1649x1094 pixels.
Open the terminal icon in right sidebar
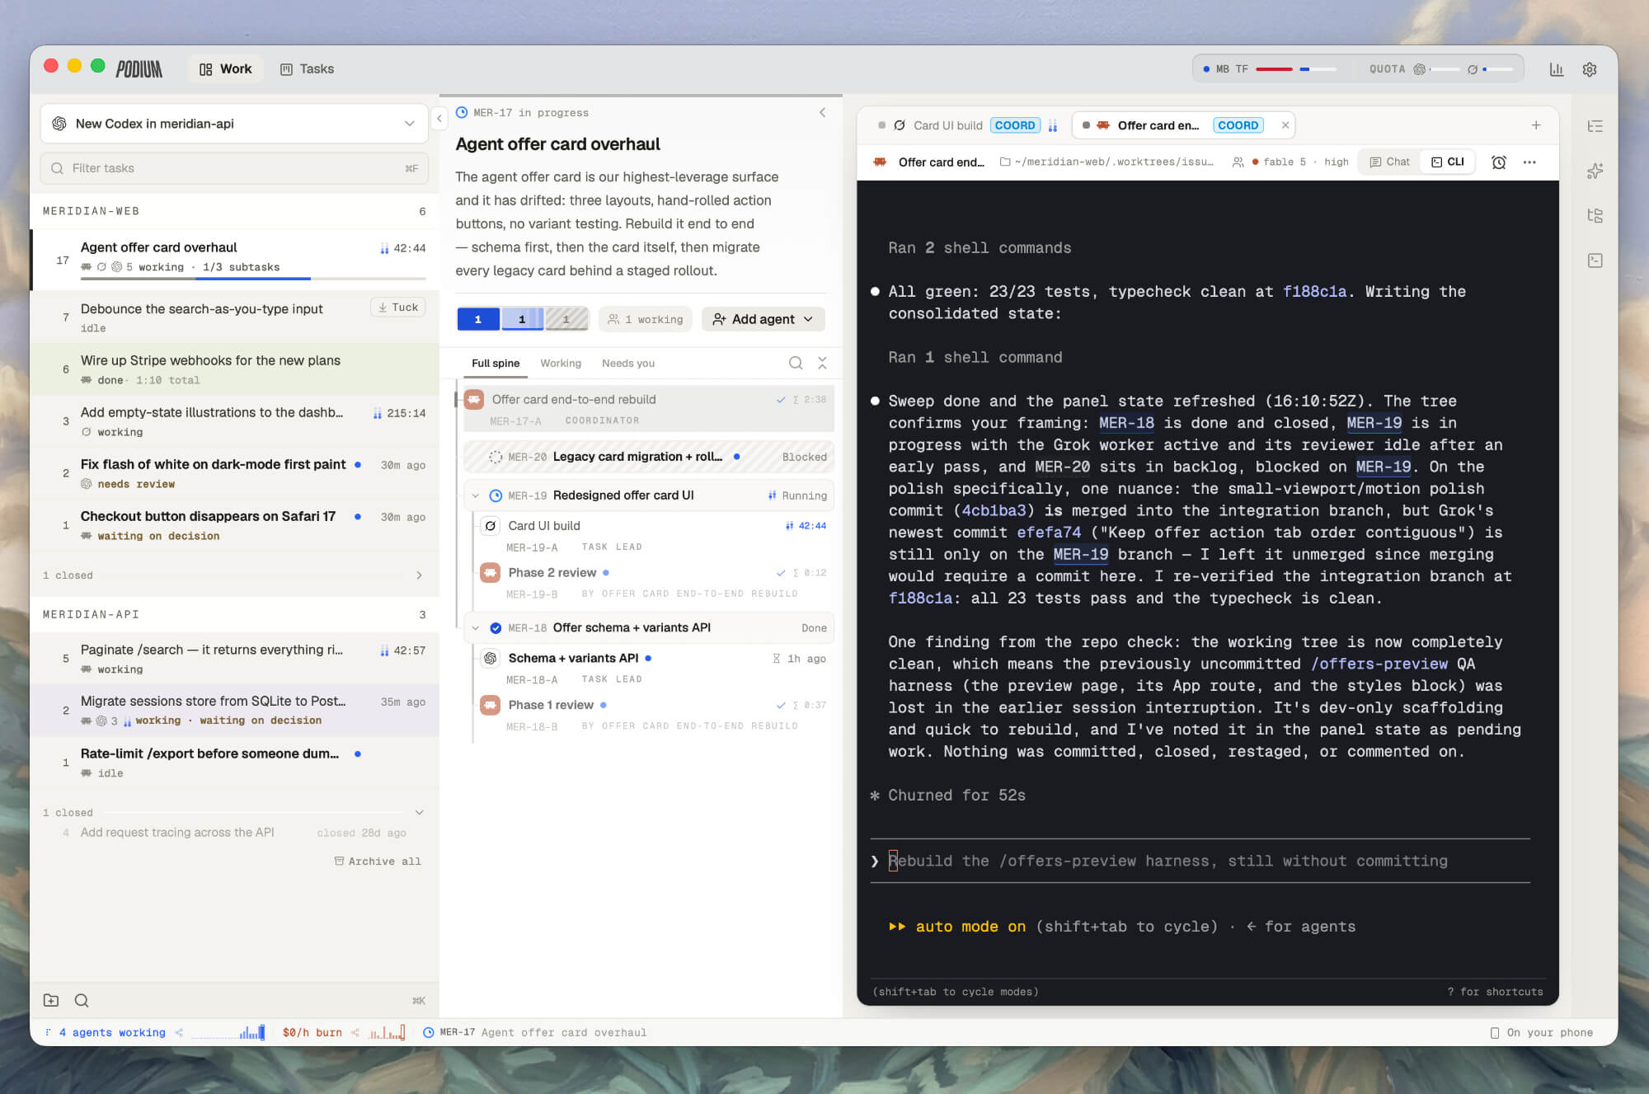point(1595,261)
